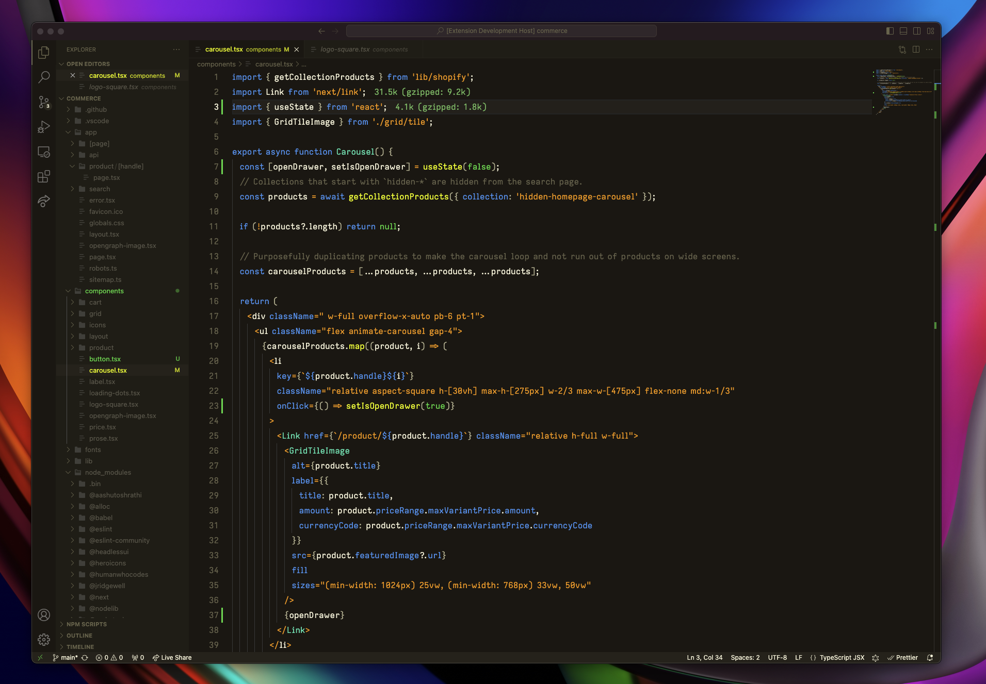Open the Explorer view in activity bar

click(44, 52)
